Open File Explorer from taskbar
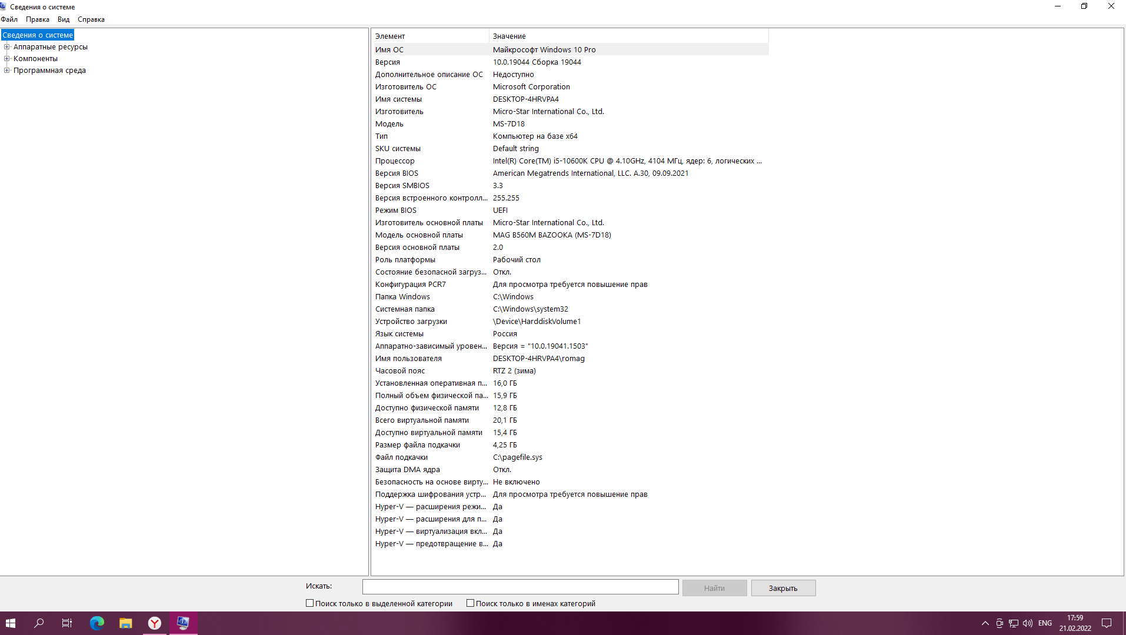 coord(125,623)
